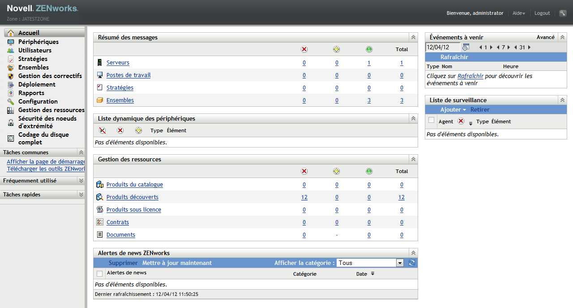Open the Rapports icon in the sidebar
This screenshot has width=573, height=308.
pos(10,93)
